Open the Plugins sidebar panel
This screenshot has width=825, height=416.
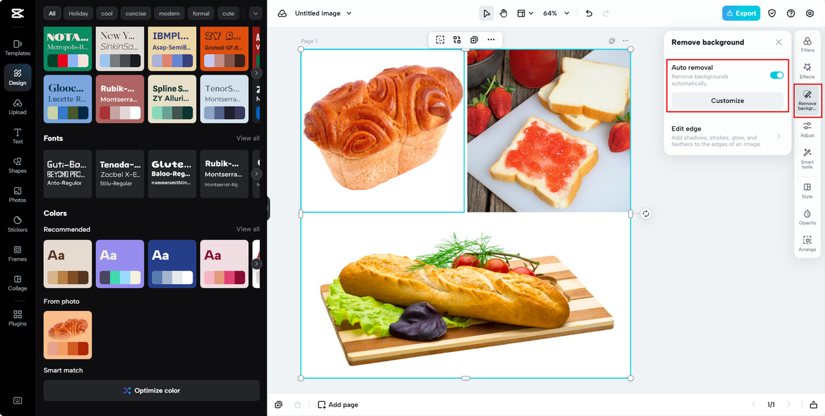(17, 317)
